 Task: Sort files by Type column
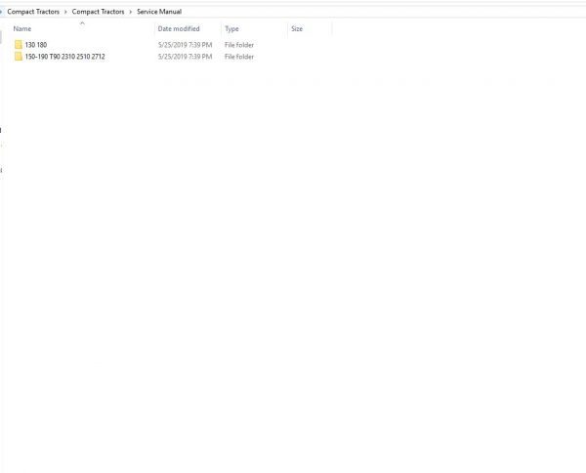(x=231, y=28)
